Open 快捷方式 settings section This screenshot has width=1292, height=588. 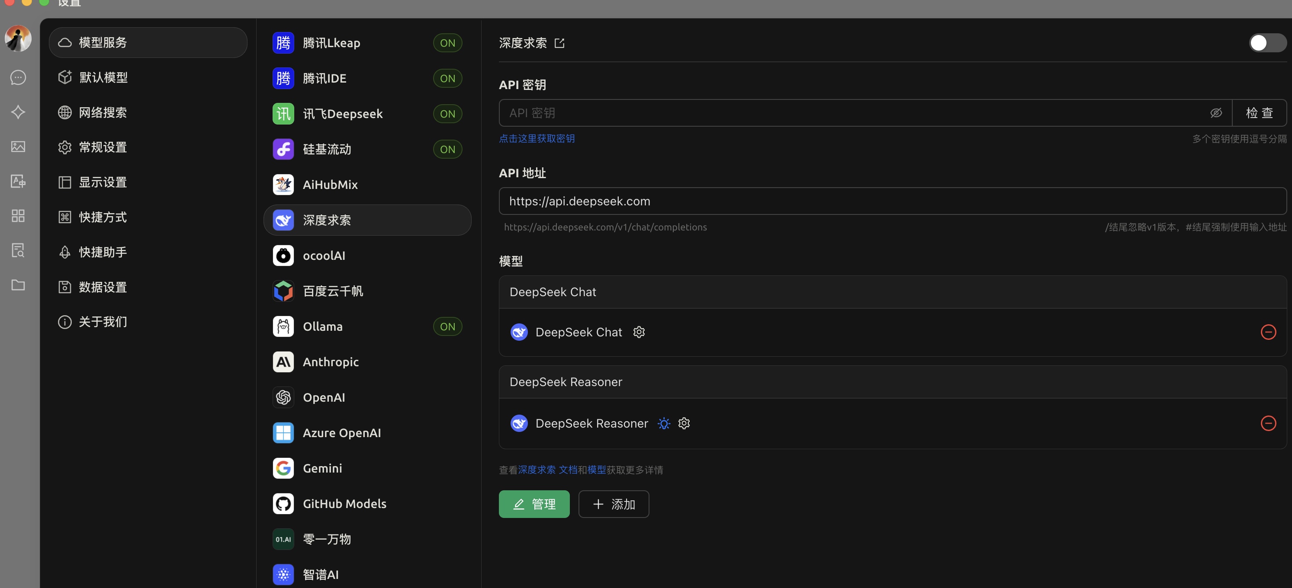tap(148, 217)
